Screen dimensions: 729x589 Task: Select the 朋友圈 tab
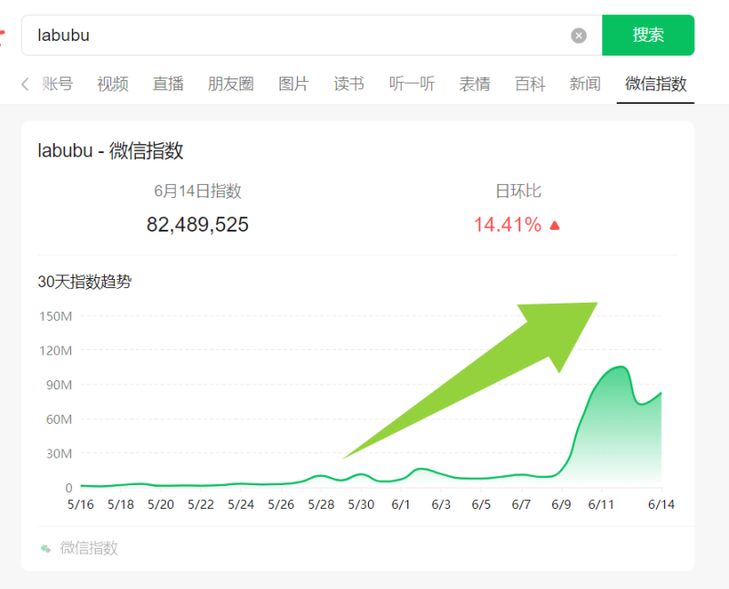[x=231, y=83]
